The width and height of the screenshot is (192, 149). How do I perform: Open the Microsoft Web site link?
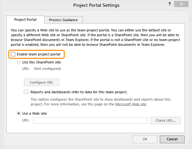tap(131, 104)
